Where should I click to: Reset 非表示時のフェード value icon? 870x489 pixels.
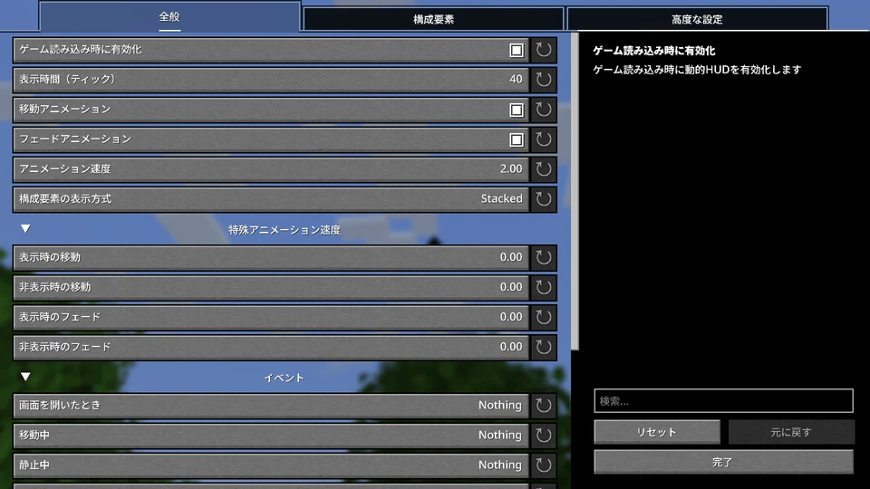543,347
